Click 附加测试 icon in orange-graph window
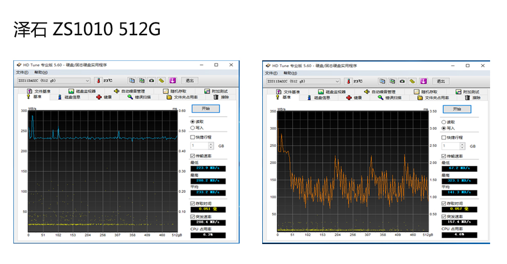Viewport: 507px width, 264px height. coord(458,92)
